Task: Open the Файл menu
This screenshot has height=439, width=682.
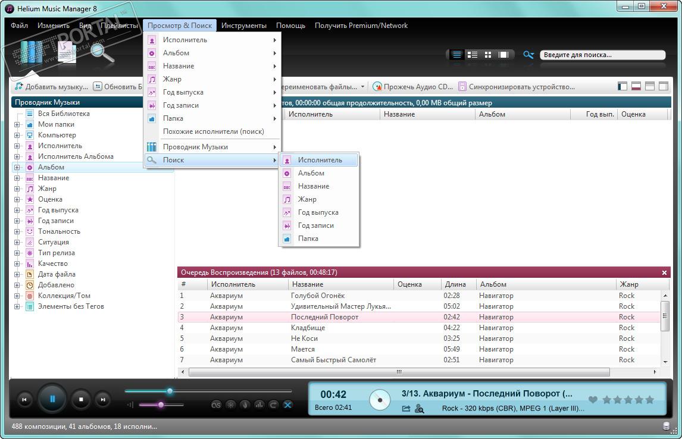Action: 19,25
